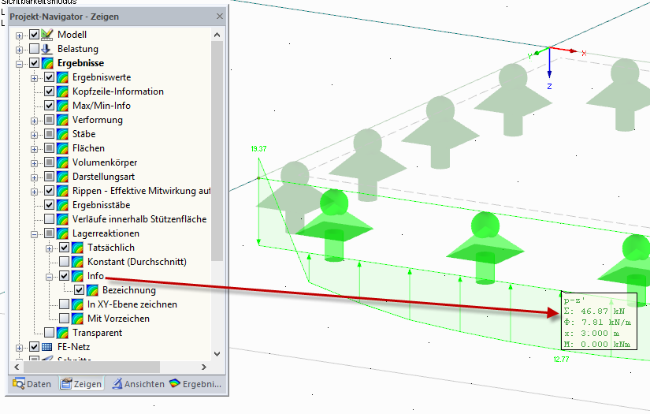The width and height of the screenshot is (650, 414).
Task: Enable the Mit Vorzeichen checkbox
Action: [65, 318]
